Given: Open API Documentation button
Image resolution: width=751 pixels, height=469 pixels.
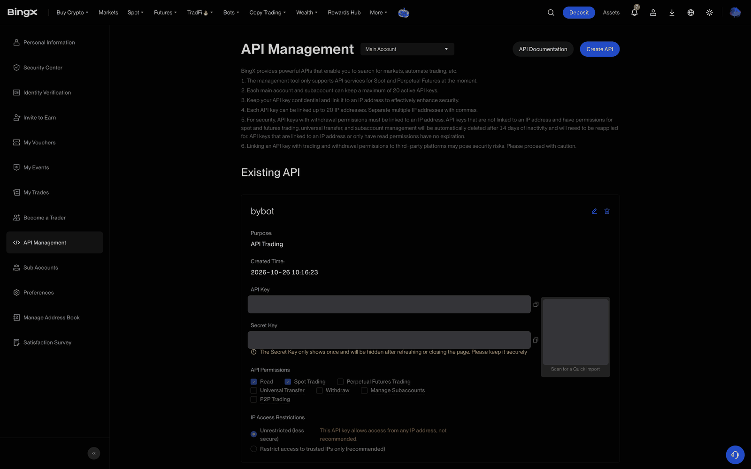Looking at the screenshot, I should coord(543,49).
